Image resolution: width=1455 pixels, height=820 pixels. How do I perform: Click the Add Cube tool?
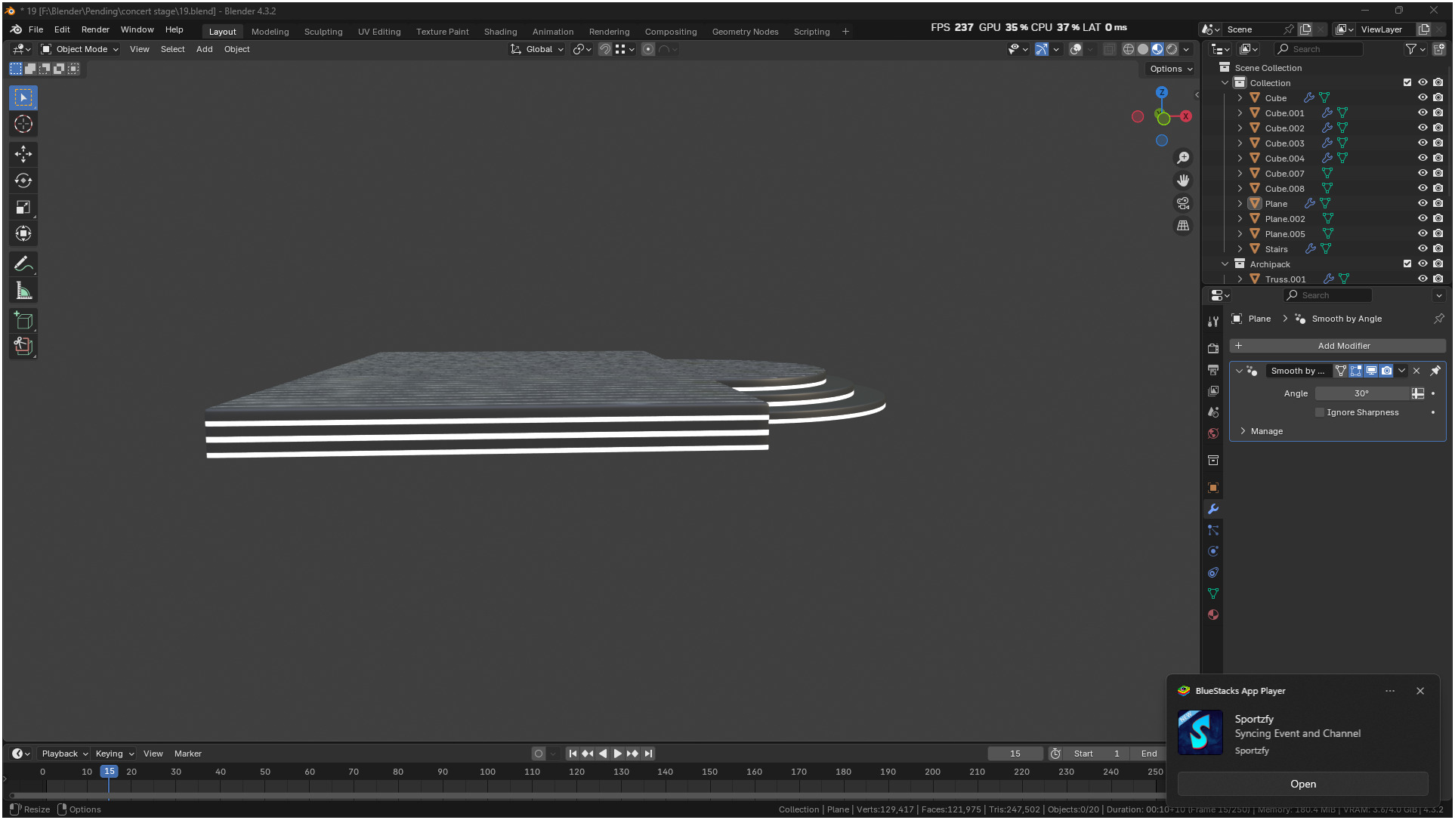pyautogui.click(x=23, y=321)
